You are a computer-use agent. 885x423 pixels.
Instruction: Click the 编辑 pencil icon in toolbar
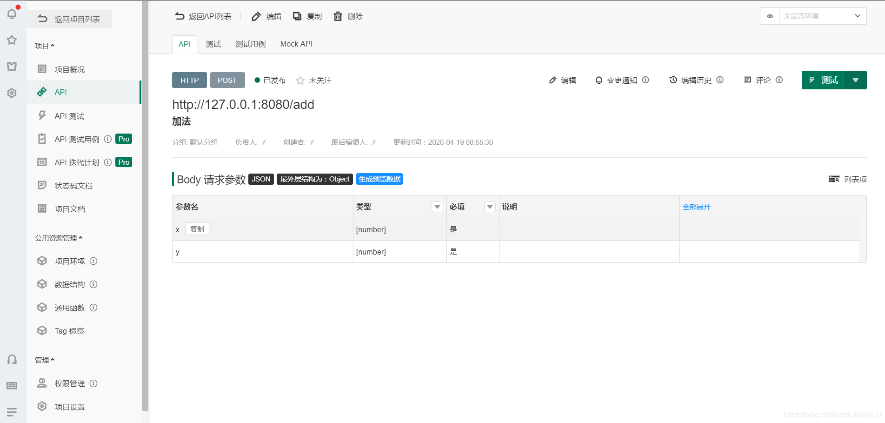[256, 16]
